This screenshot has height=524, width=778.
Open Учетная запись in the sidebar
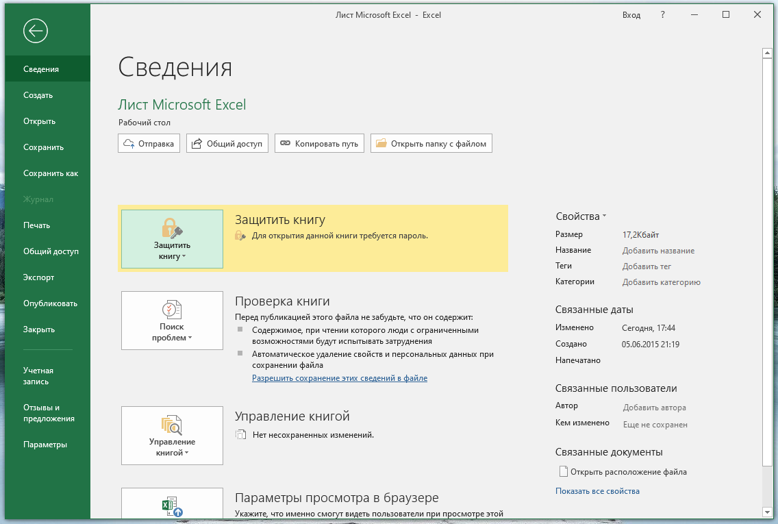(48, 376)
